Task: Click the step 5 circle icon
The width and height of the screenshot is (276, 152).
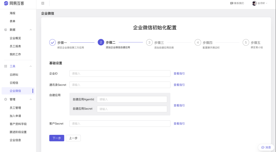Action: [246, 42]
